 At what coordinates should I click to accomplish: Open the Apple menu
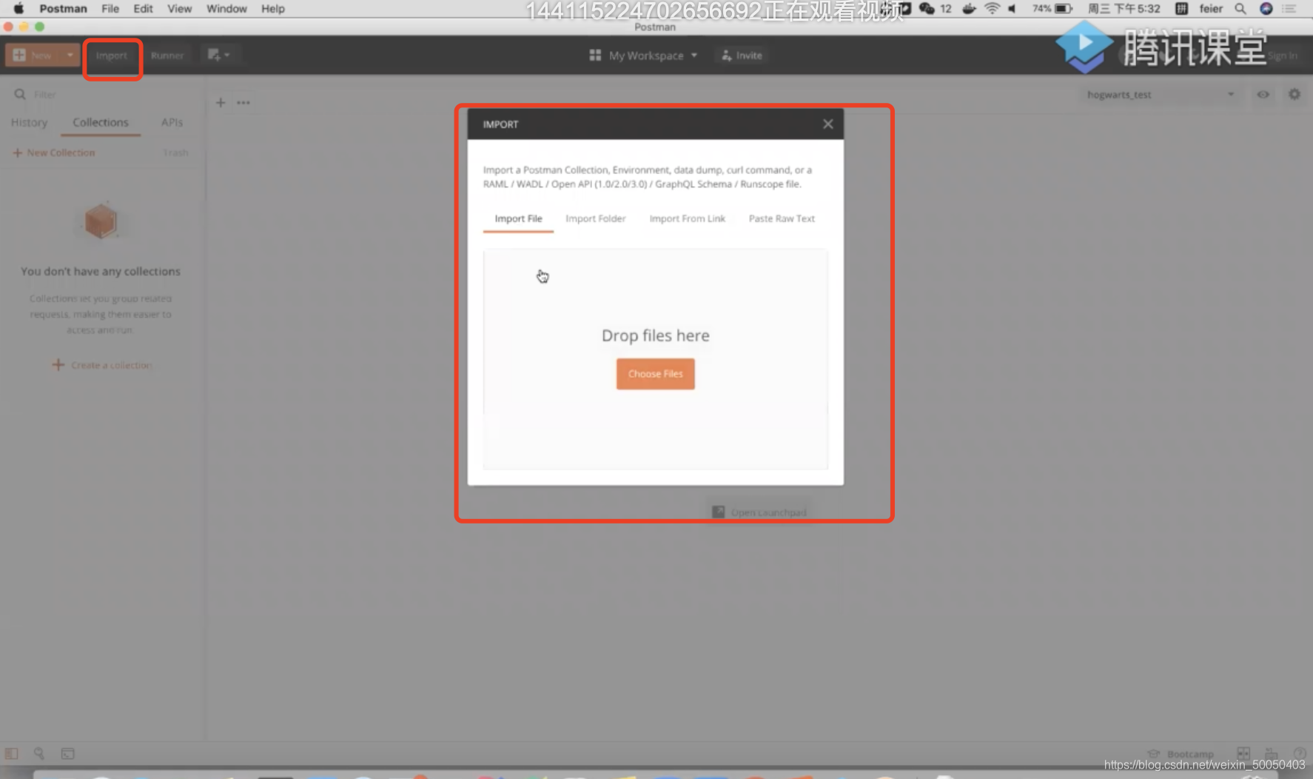tap(19, 9)
